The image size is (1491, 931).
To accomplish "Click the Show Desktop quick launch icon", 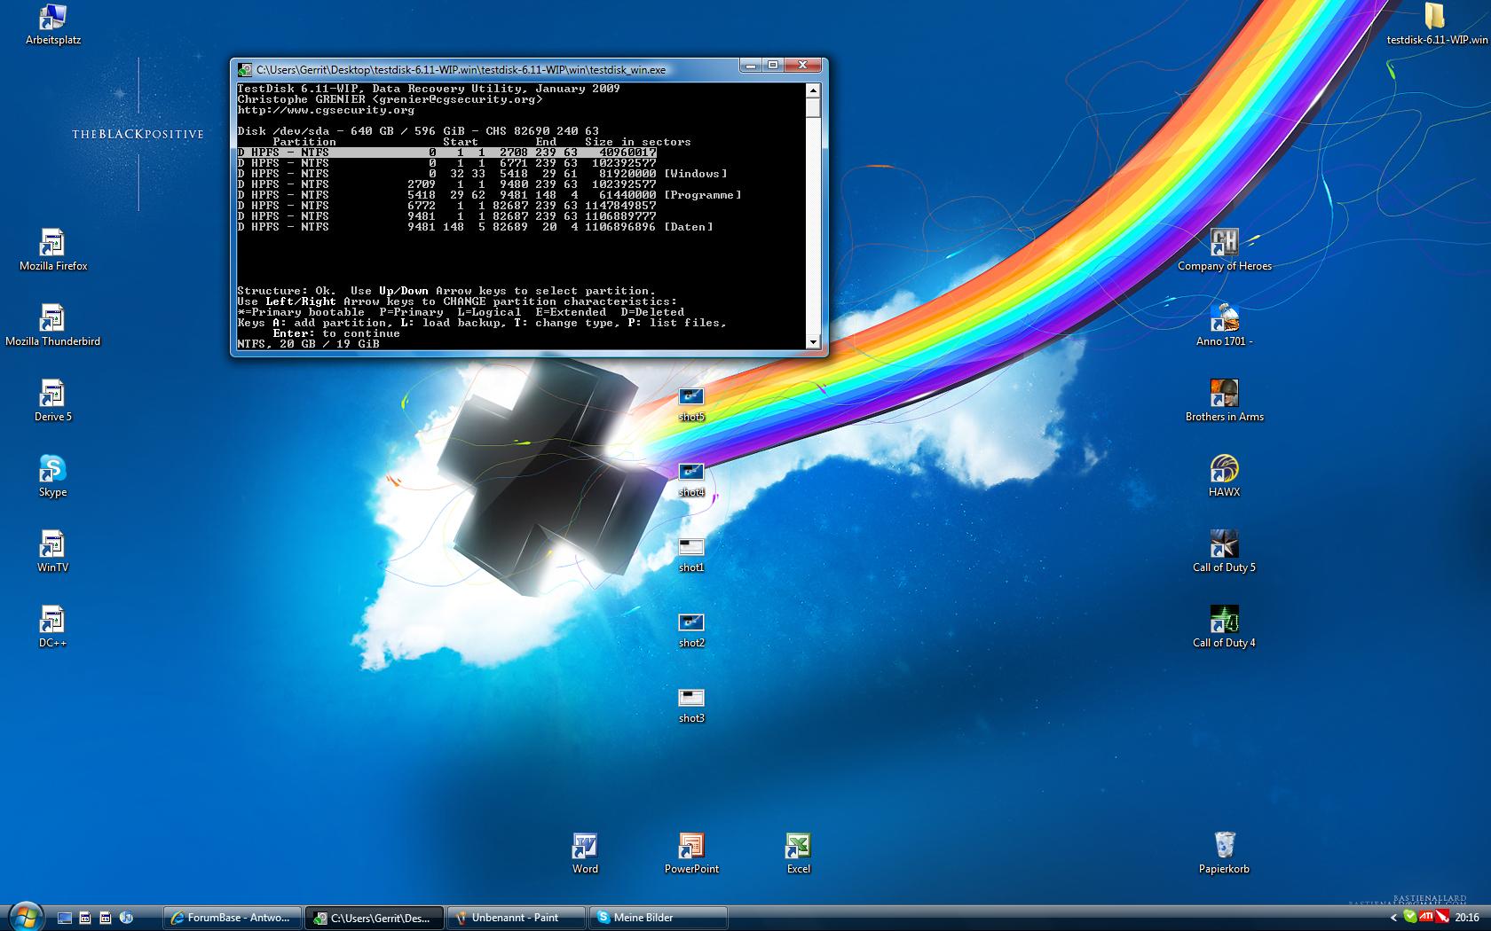I will tap(65, 918).
